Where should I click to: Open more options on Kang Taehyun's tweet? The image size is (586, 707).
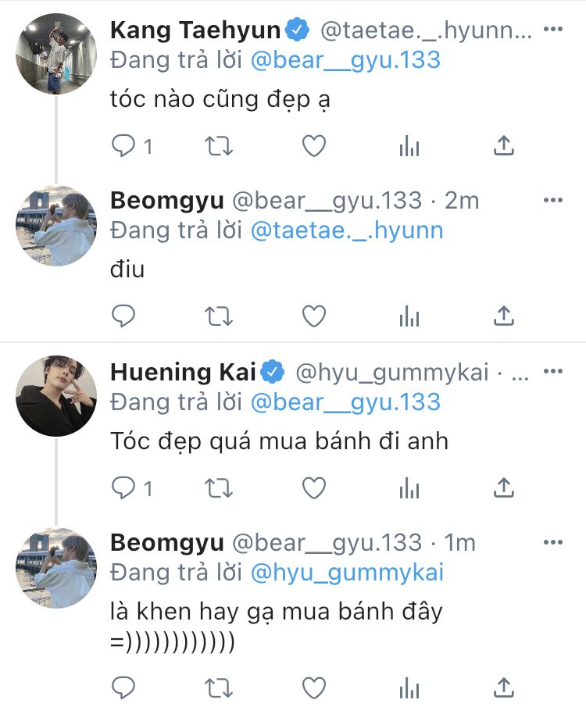click(552, 30)
